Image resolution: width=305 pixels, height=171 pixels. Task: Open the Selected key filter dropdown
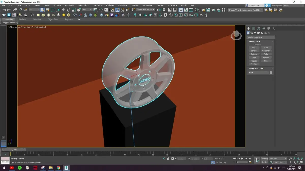tap(278, 159)
